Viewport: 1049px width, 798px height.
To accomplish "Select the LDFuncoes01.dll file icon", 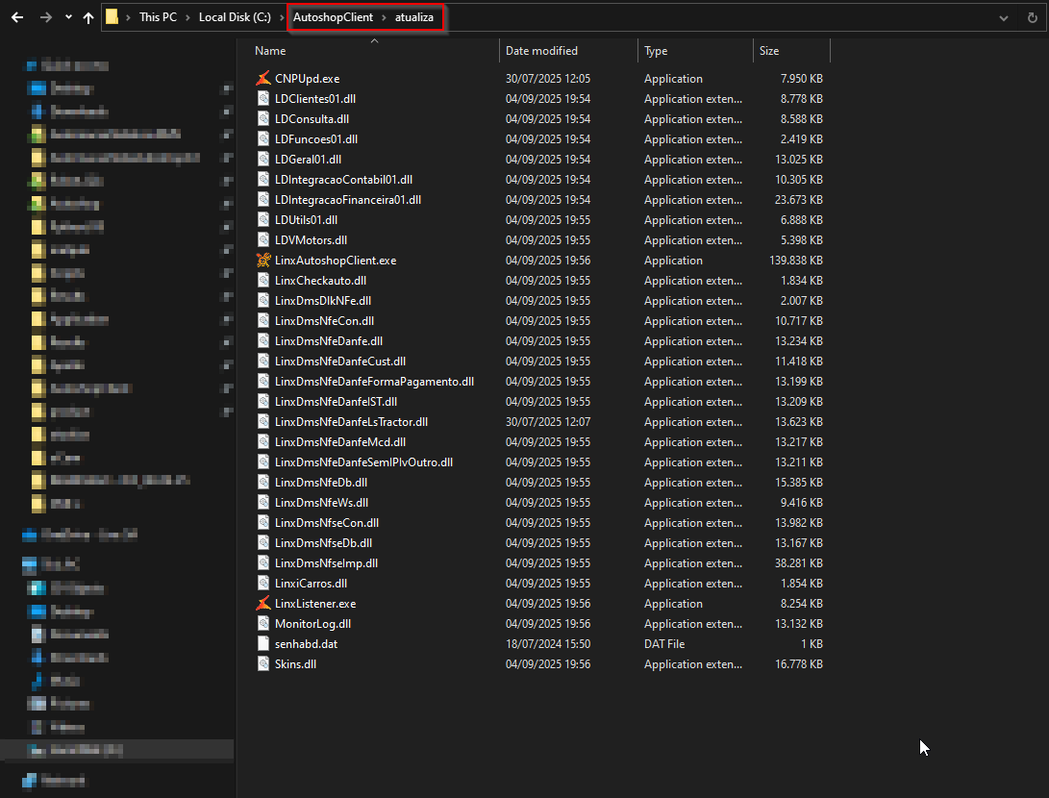I will pyautogui.click(x=263, y=139).
